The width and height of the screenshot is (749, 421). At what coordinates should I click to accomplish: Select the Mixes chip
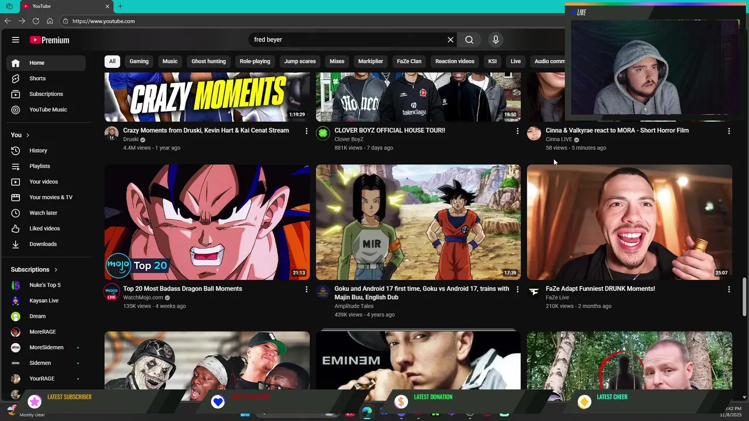pyautogui.click(x=337, y=61)
